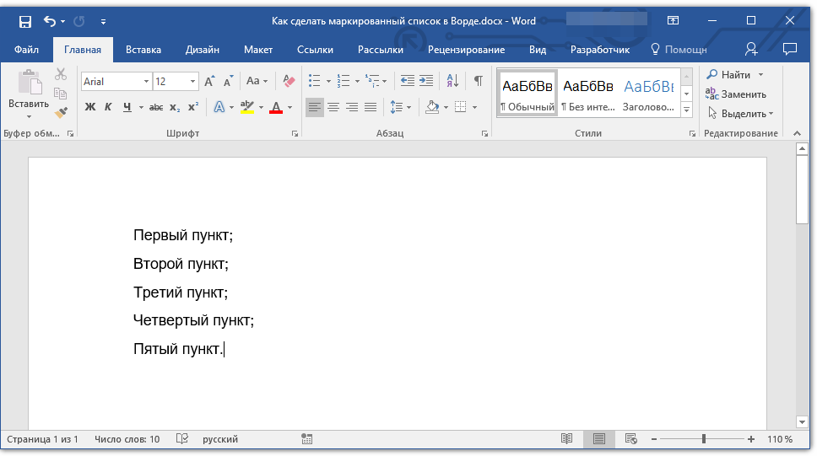Expand the styles gallery

(686, 110)
